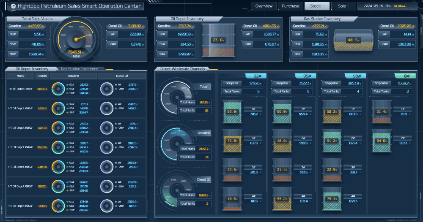The width and height of the screenshot is (423, 222).
Task: Select row HT Oil Depot 005#
Action: (76, 167)
